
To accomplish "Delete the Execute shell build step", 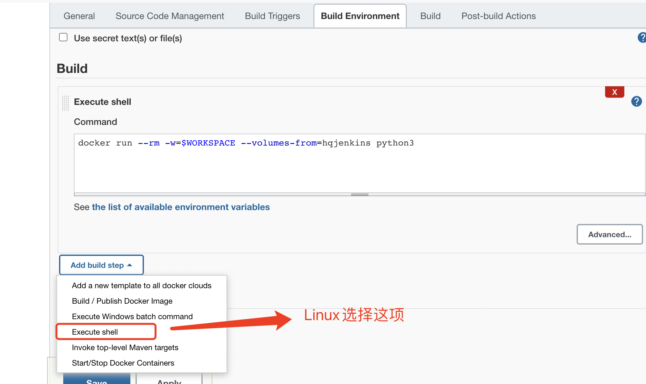I will pyautogui.click(x=614, y=92).
